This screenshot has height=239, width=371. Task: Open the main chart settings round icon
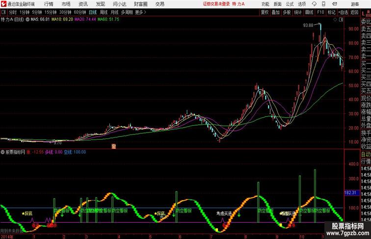(27, 20)
